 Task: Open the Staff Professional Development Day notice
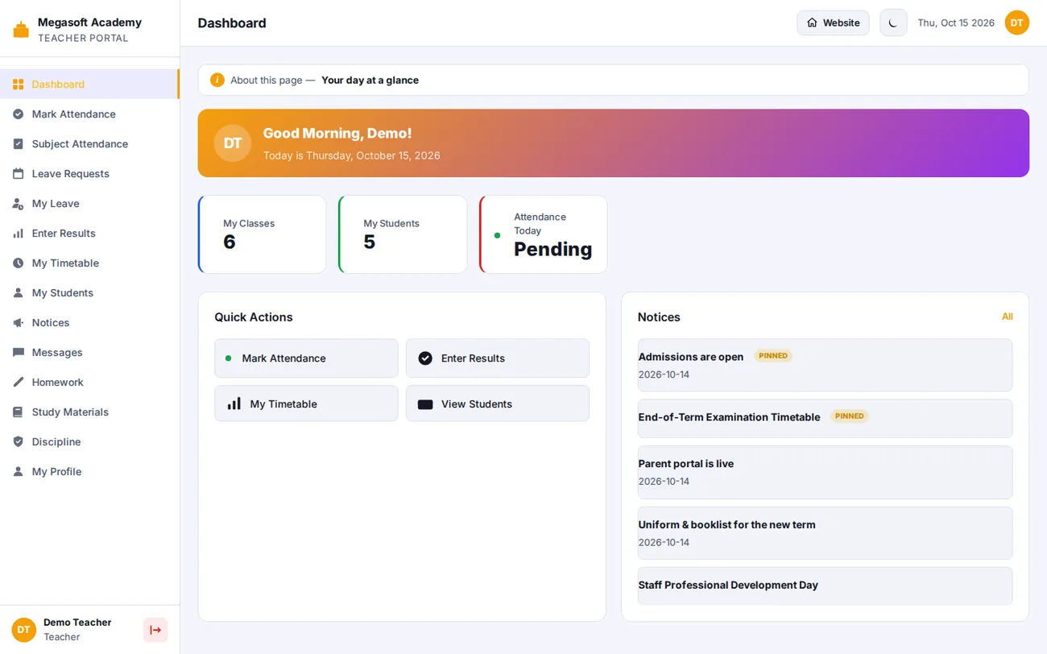pos(825,586)
